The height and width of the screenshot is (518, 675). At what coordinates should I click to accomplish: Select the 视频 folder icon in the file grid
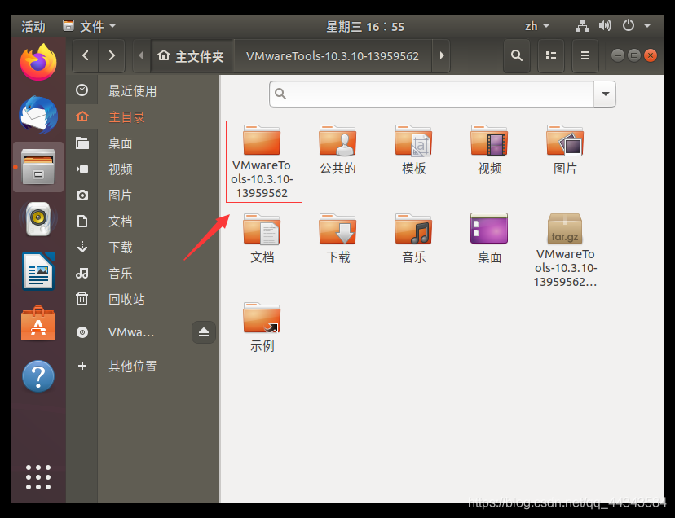tap(489, 150)
